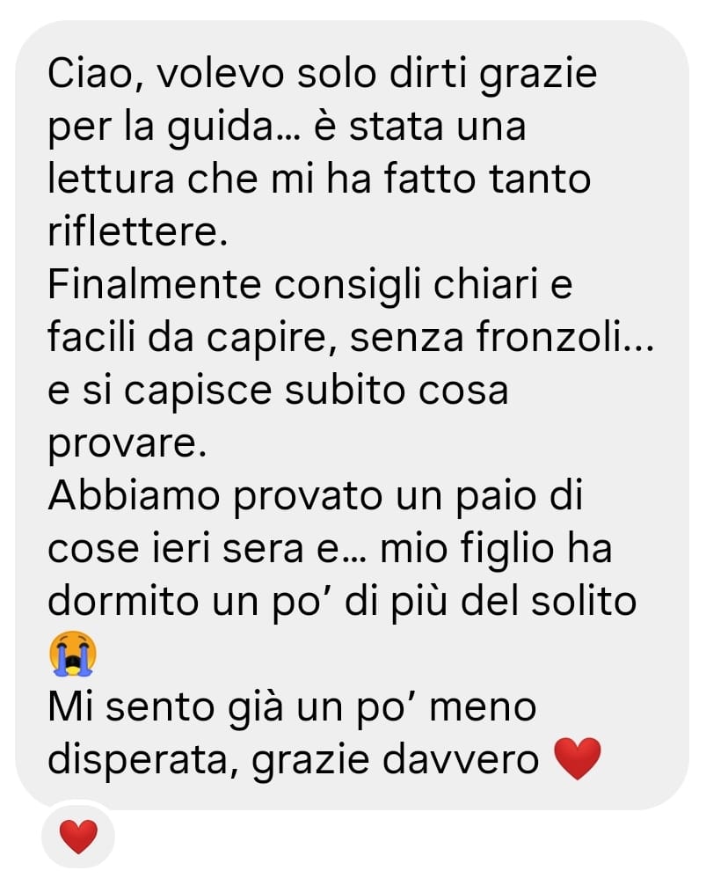The image size is (706, 878).
Task: Click the words 'volevo solo dirti grazie'
Action: pos(377,75)
